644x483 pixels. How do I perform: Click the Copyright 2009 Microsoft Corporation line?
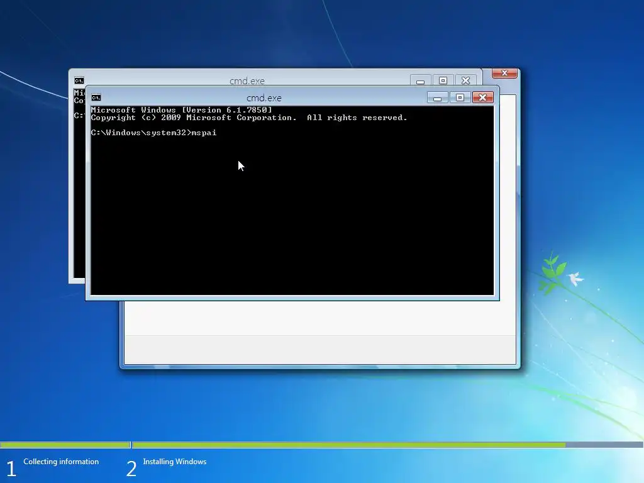coord(249,118)
